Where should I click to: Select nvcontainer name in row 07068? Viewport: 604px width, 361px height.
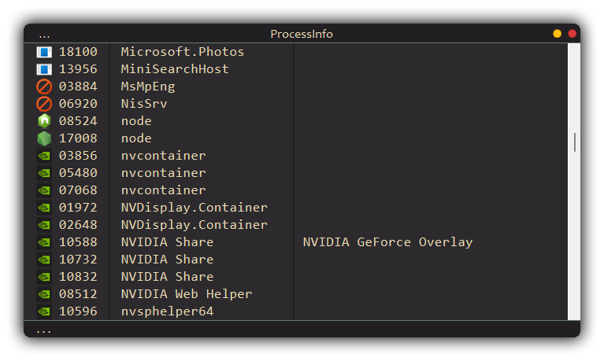pos(163,190)
